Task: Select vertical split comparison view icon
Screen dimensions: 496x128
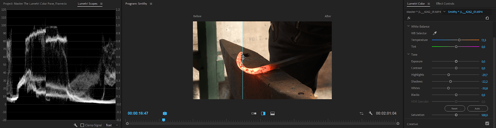Action: pos(263,114)
